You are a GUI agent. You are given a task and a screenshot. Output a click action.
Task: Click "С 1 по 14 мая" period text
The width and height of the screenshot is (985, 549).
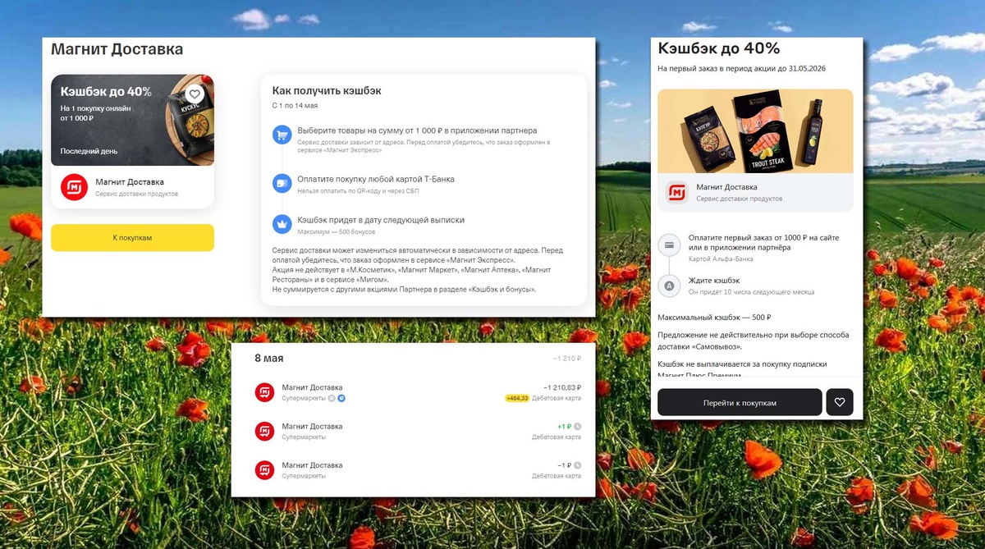(295, 106)
